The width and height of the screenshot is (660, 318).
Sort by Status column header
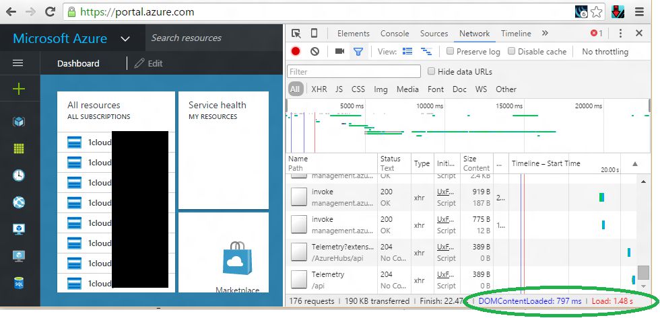(394, 163)
